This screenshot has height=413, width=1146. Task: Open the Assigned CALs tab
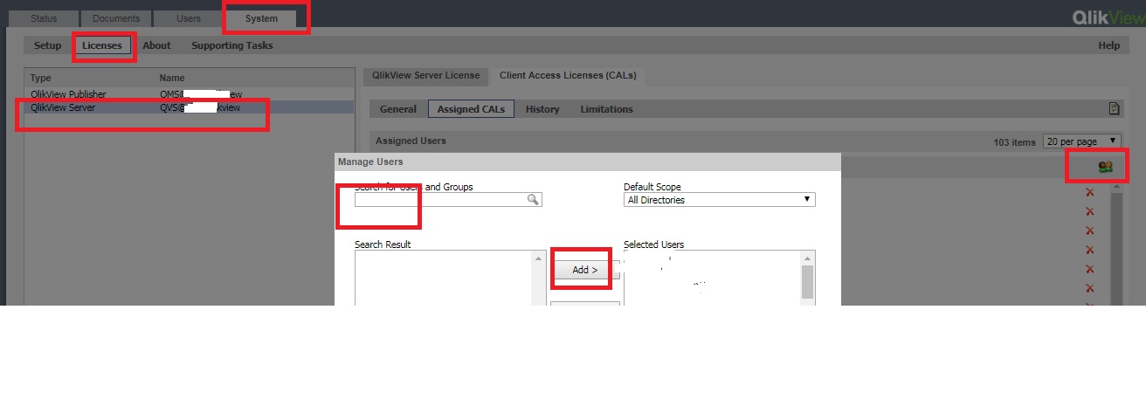[471, 109]
